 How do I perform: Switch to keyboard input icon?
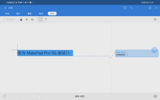click(x=155, y=96)
